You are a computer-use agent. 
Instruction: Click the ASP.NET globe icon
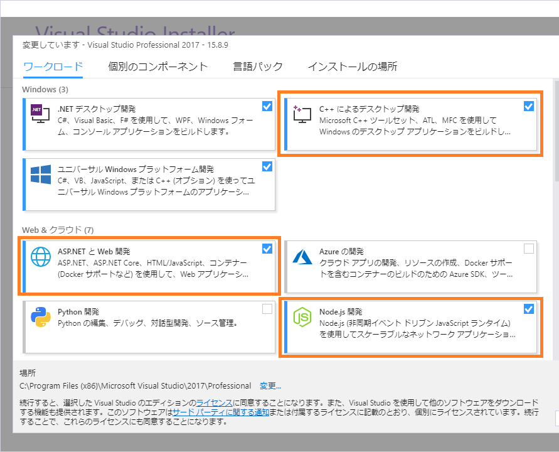click(40, 257)
